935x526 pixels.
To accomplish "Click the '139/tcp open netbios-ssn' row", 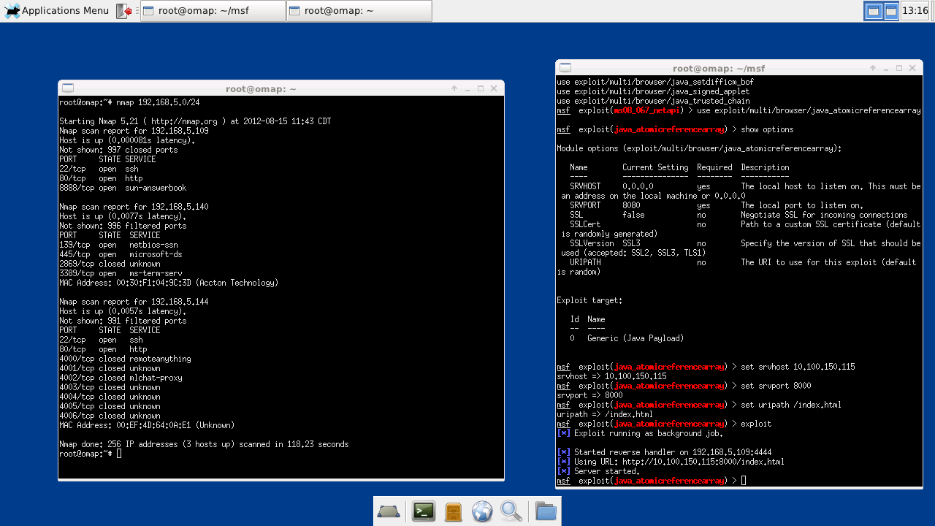I will pyautogui.click(x=118, y=245).
